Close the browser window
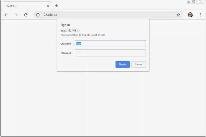The height and width of the screenshot is (137, 206). point(201,2)
